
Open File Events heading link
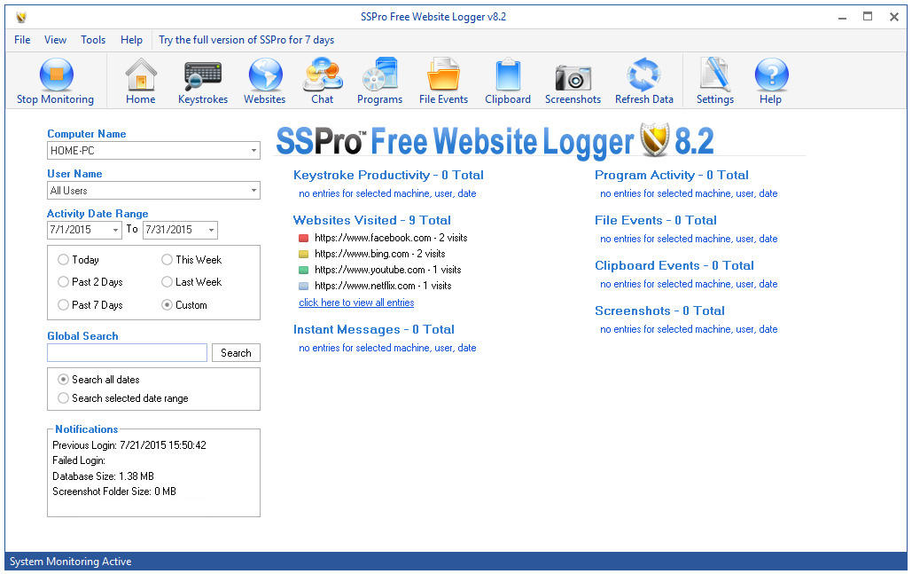656,220
